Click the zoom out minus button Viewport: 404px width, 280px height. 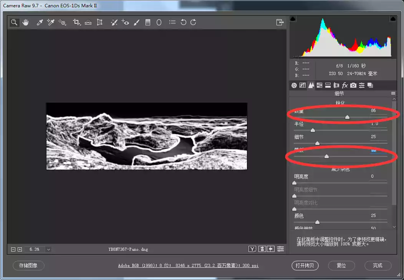pos(13,249)
